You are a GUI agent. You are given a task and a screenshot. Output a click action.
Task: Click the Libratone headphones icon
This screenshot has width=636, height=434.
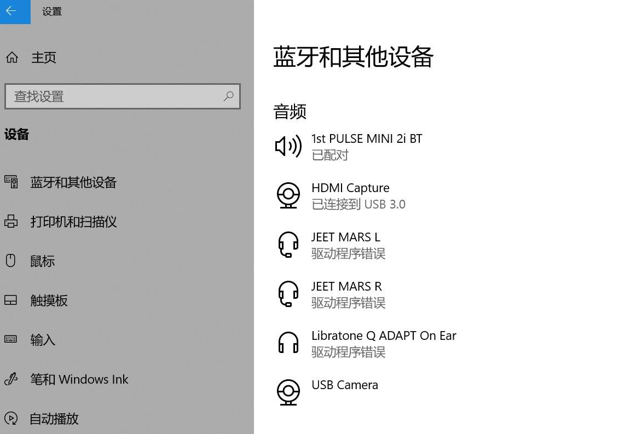(288, 343)
